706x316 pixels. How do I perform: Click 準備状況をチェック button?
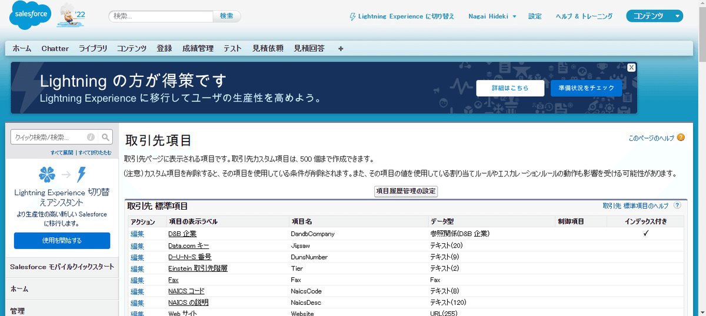[x=587, y=88]
